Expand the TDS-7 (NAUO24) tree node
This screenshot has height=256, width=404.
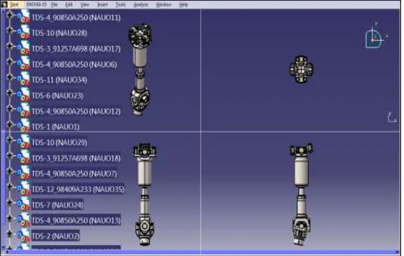coord(10,203)
